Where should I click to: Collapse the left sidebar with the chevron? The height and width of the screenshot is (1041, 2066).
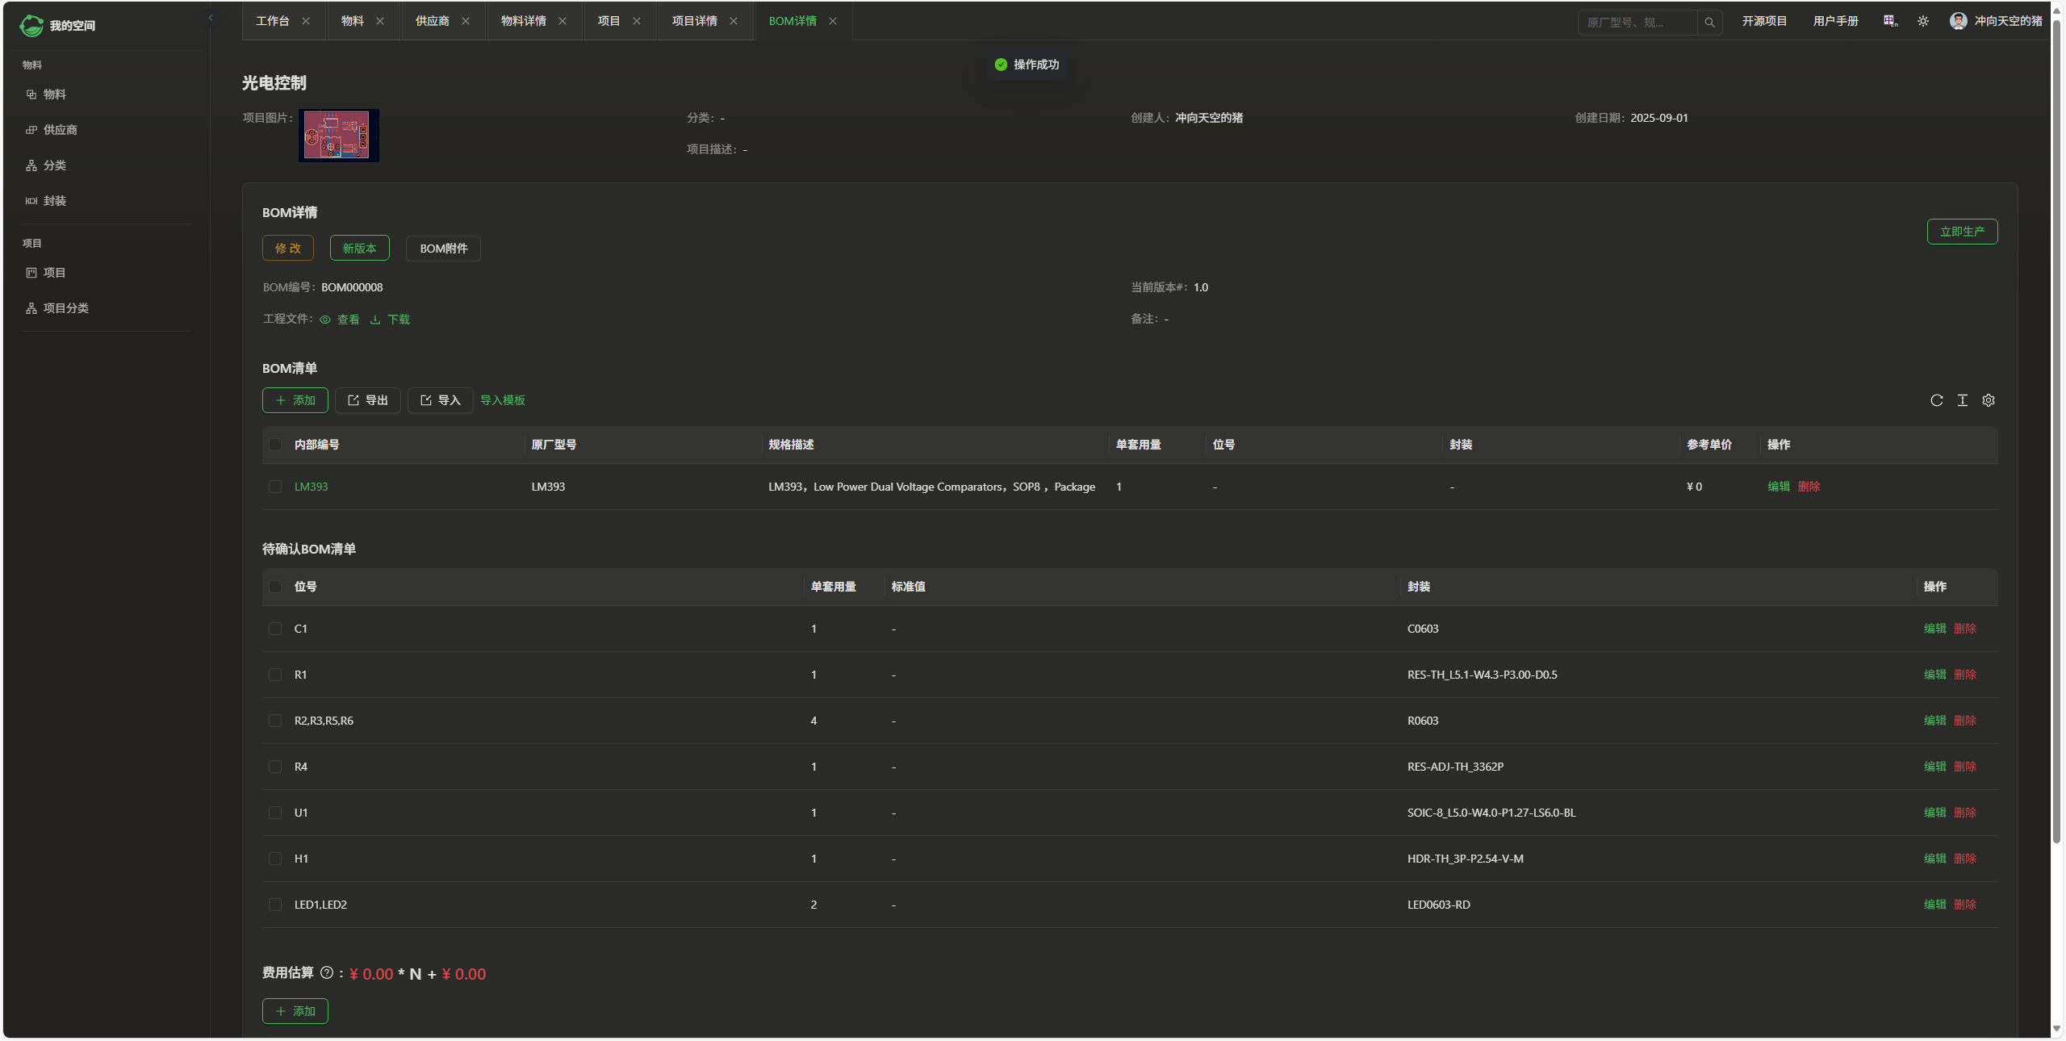pos(211,19)
